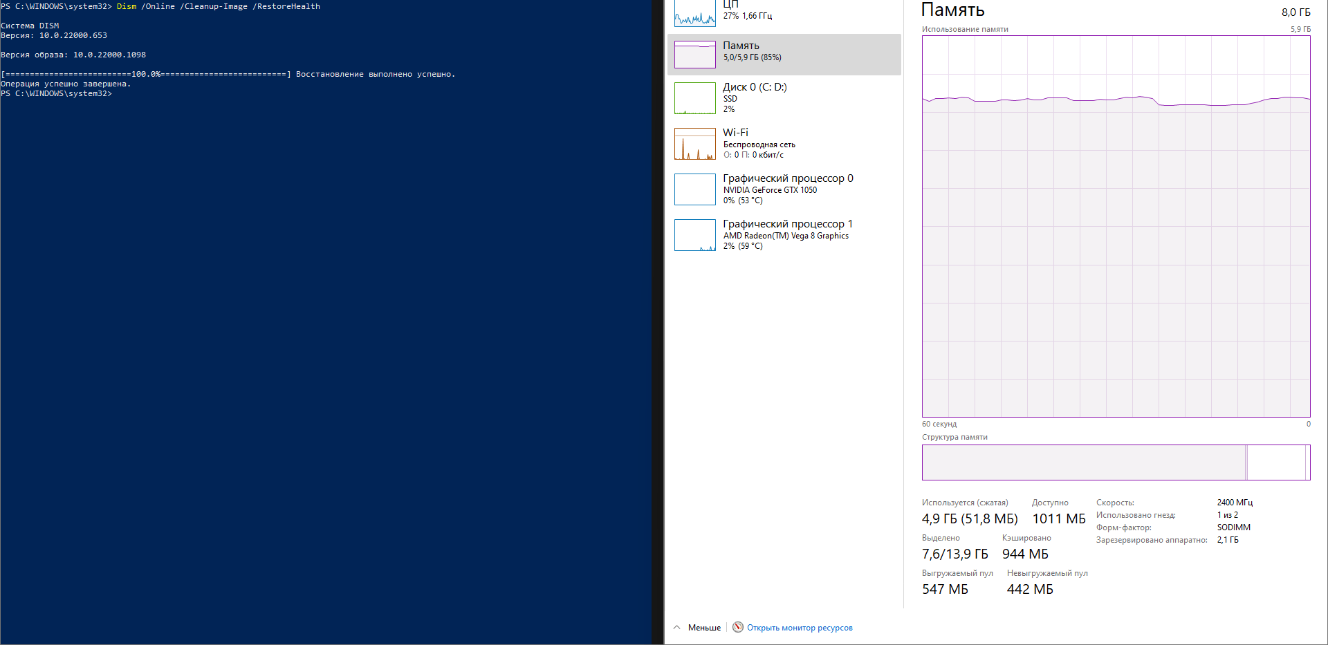
Task: Click the 4,9 ГБ (51,8 МБ) in-use value
Action: pos(970,518)
